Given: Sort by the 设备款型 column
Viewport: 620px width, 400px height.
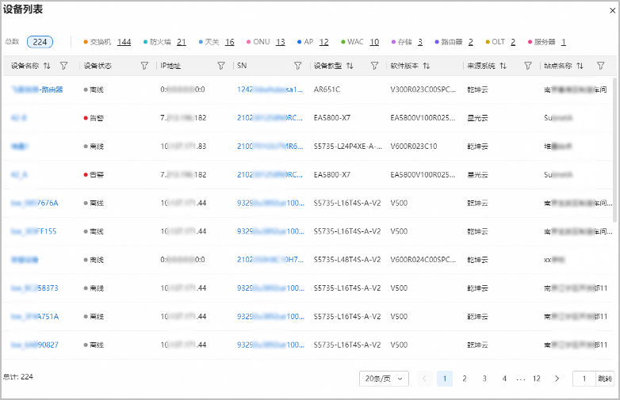Looking at the screenshot, I should [x=350, y=66].
